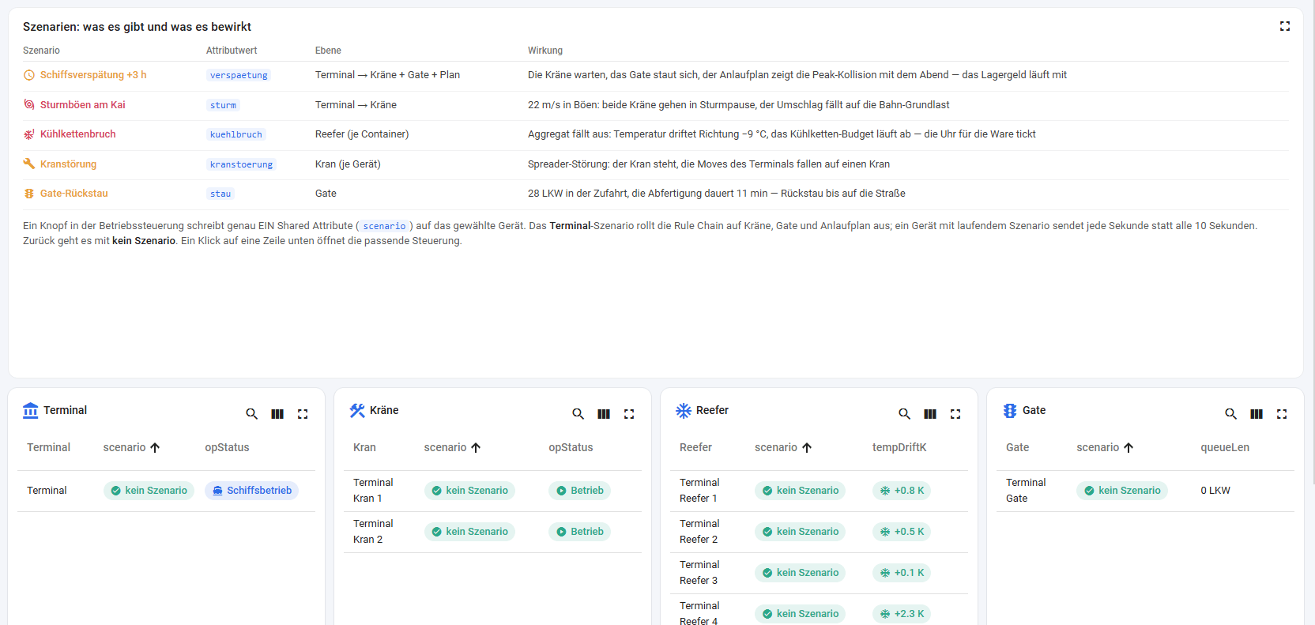1315x625 pixels.
Task: Click kein Szenario badge for Terminal Gate
Action: click(x=1121, y=491)
